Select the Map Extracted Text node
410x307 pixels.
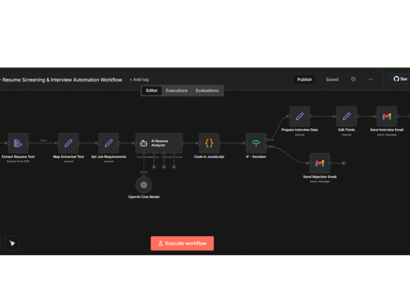point(68,143)
